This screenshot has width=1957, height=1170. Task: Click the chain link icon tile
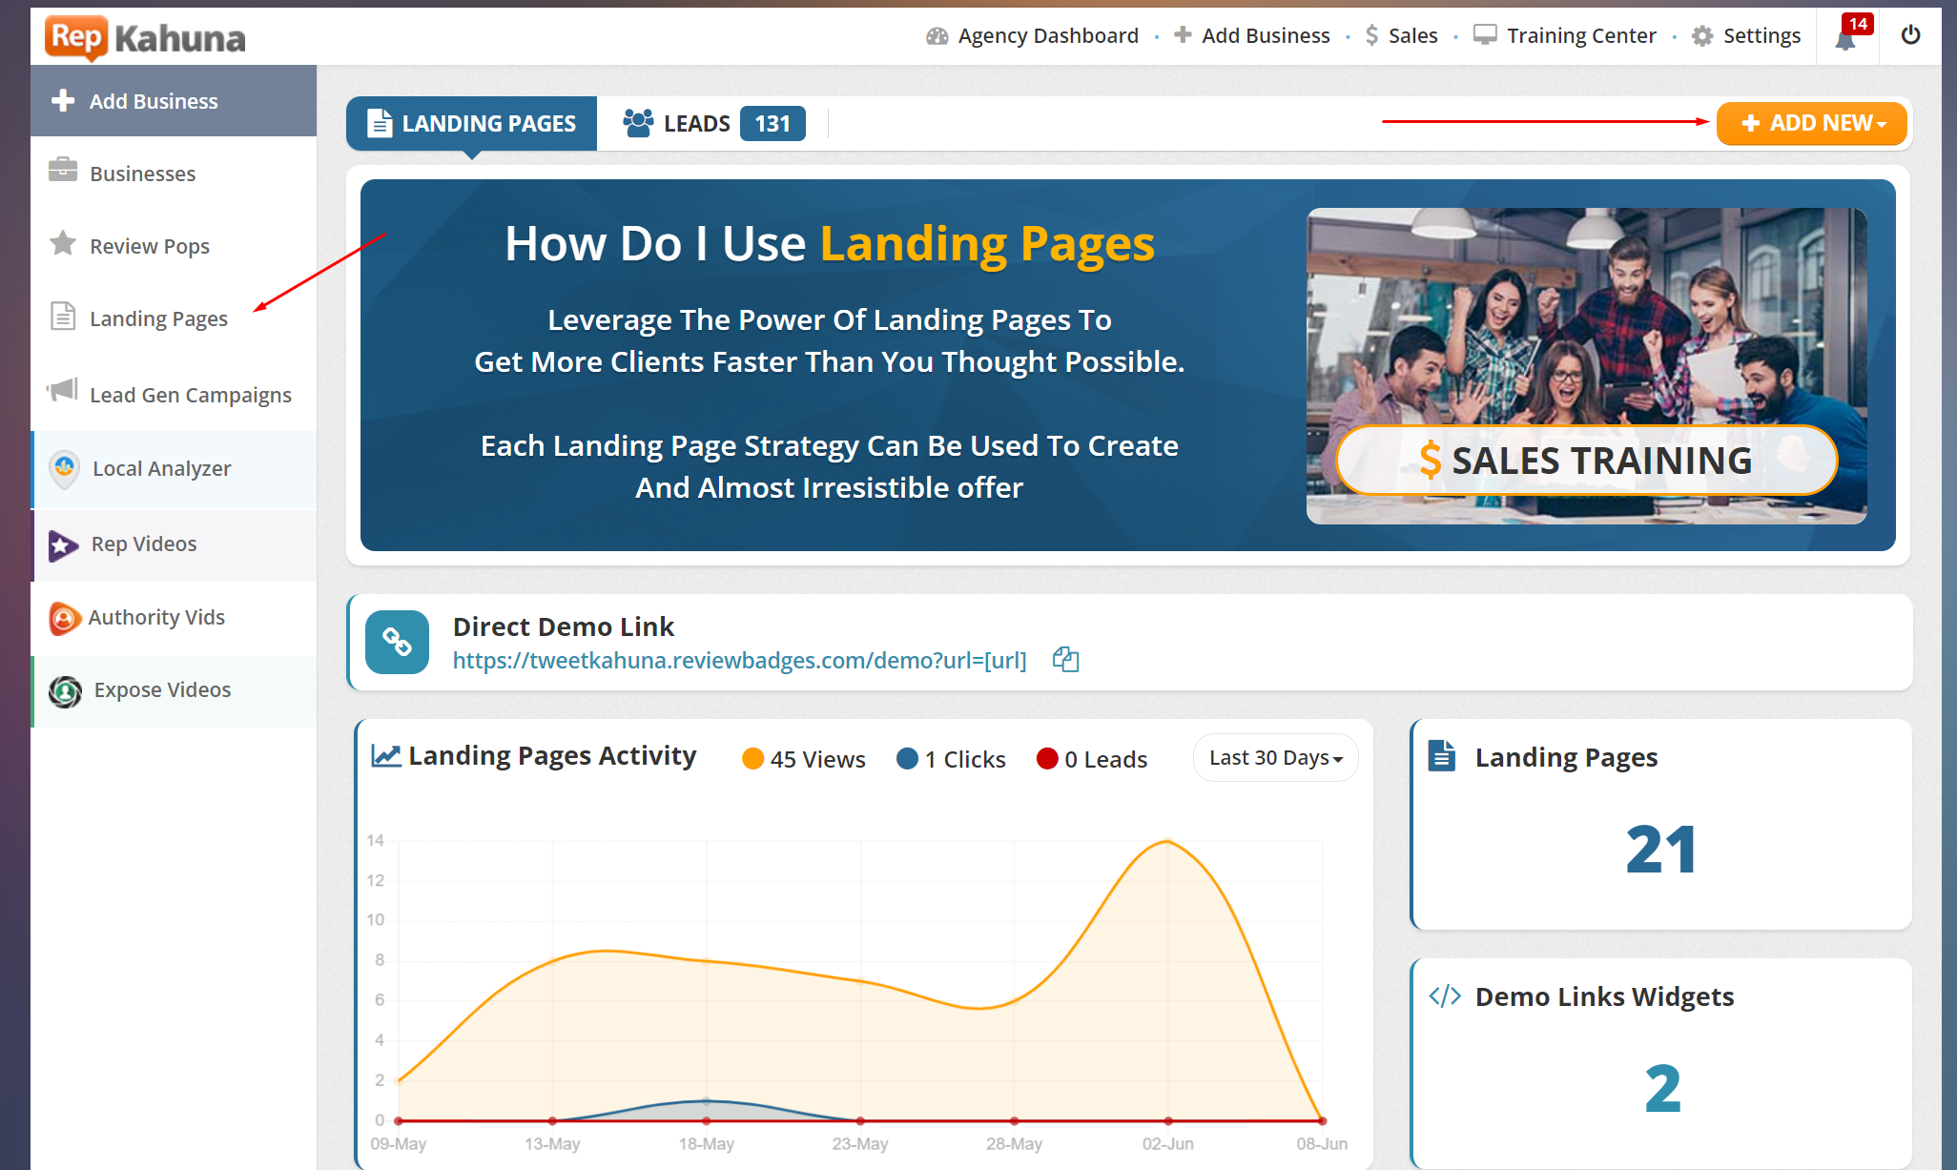pos(397,642)
